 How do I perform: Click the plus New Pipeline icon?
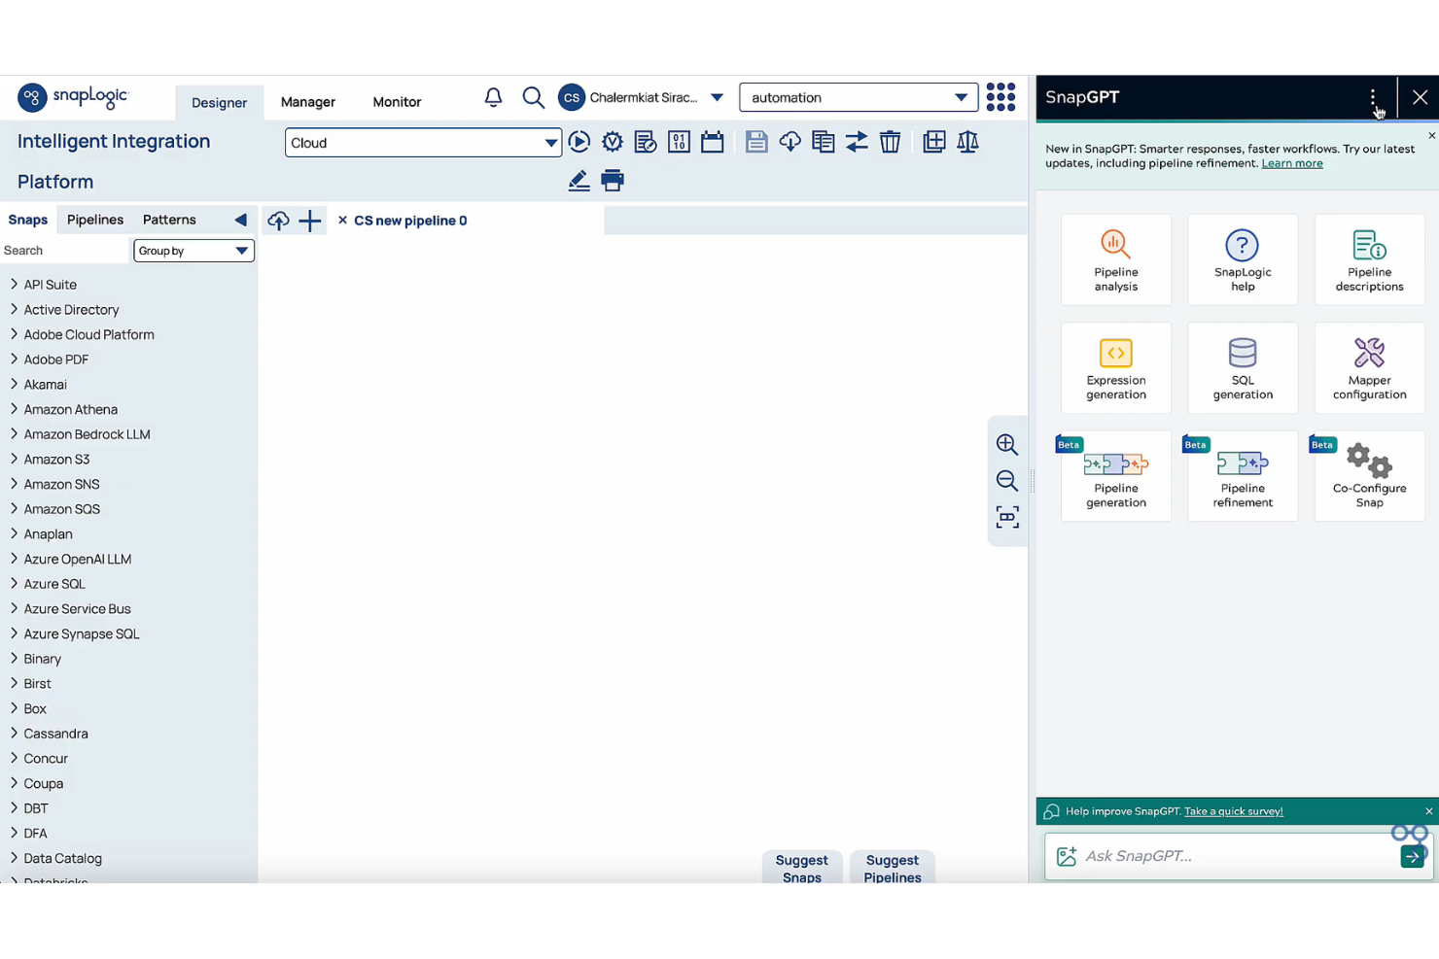point(309,221)
